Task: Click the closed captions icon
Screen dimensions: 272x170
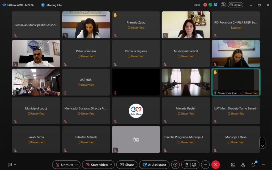Action: click(x=10, y=165)
